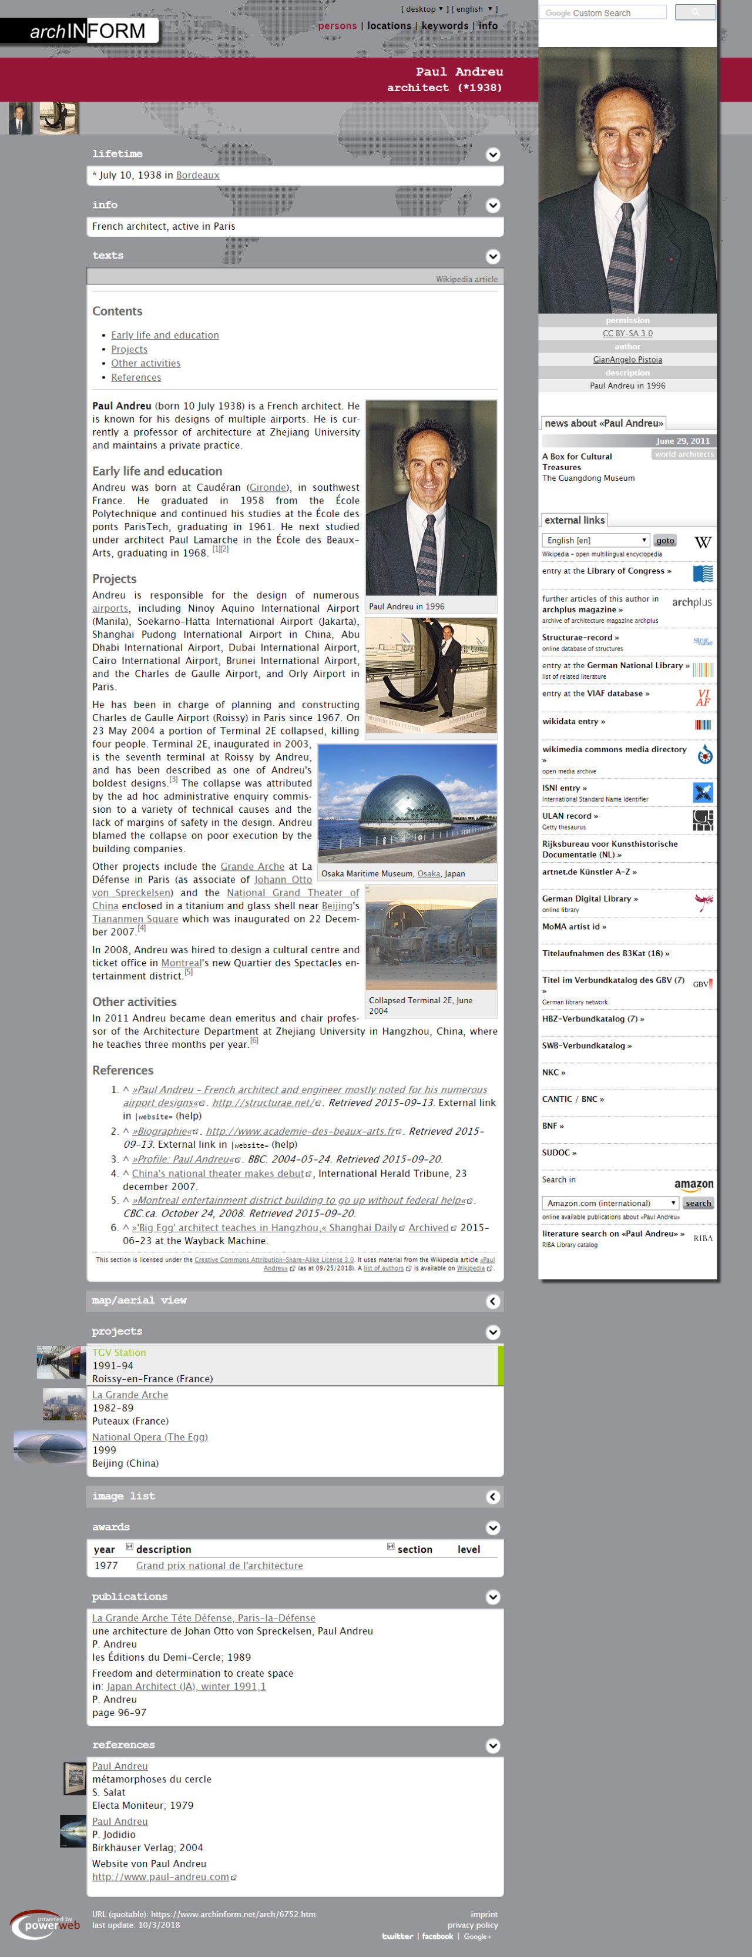Image resolution: width=752 pixels, height=1957 pixels.
Task: Open the TGV Station project
Action: pyautogui.click(x=119, y=1352)
